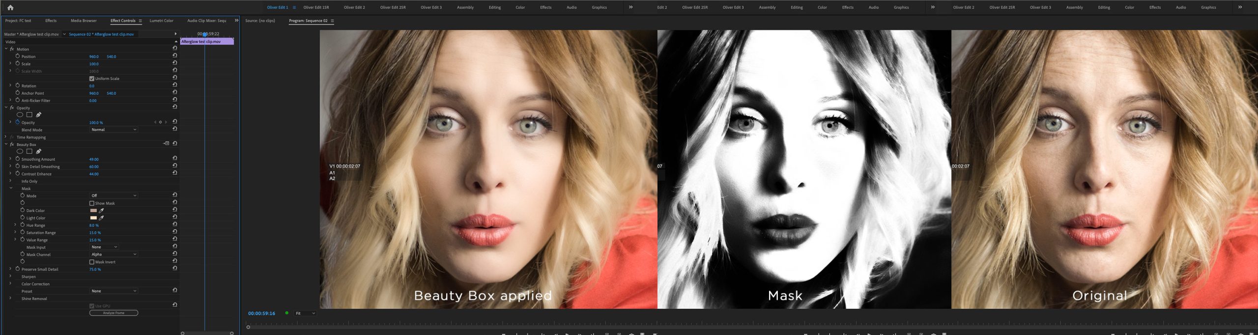This screenshot has width=1258, height=335.
Task: Uncheck the Uniform Scale checkbox
Action: tap(92, 79)
